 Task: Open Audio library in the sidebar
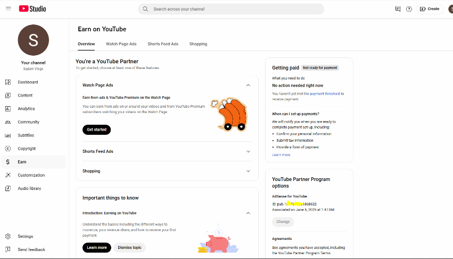[x=33, y=188]
